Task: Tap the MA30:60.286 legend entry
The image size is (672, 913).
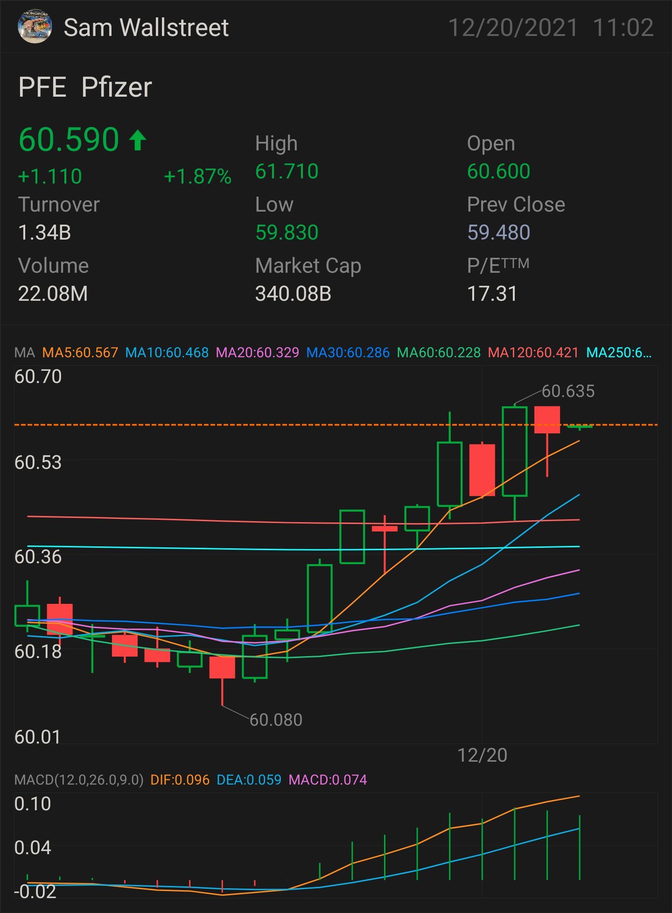Action: (348, 353)
